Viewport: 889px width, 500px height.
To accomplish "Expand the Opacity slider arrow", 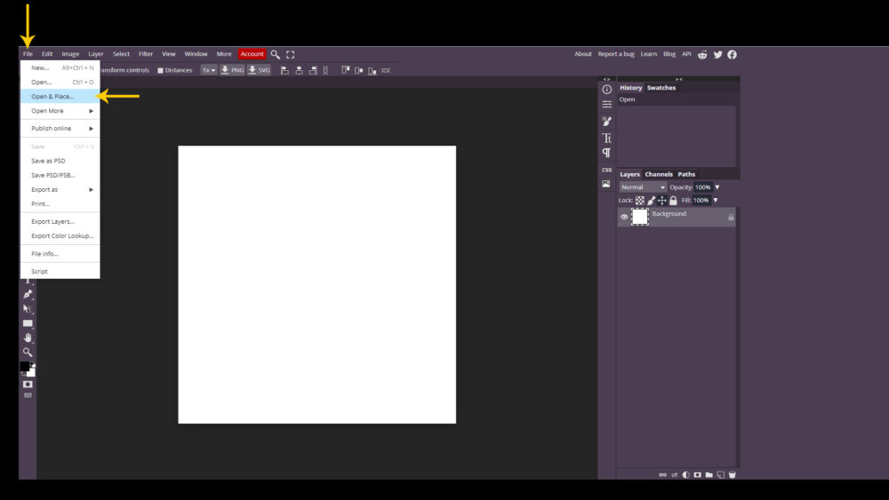I will coord(717,187).
